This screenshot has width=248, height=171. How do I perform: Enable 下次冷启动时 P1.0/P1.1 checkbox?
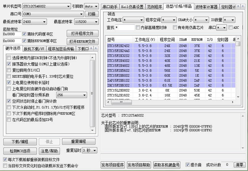point(9,107)
